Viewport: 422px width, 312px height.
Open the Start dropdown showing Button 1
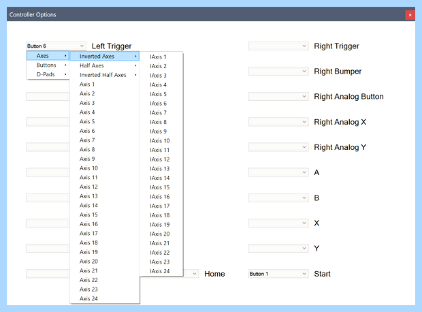coord(278,274)
